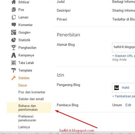The height and width of the screenshot is (134, 135).
Task: Click the Judul label text
Action: [61, 2]
